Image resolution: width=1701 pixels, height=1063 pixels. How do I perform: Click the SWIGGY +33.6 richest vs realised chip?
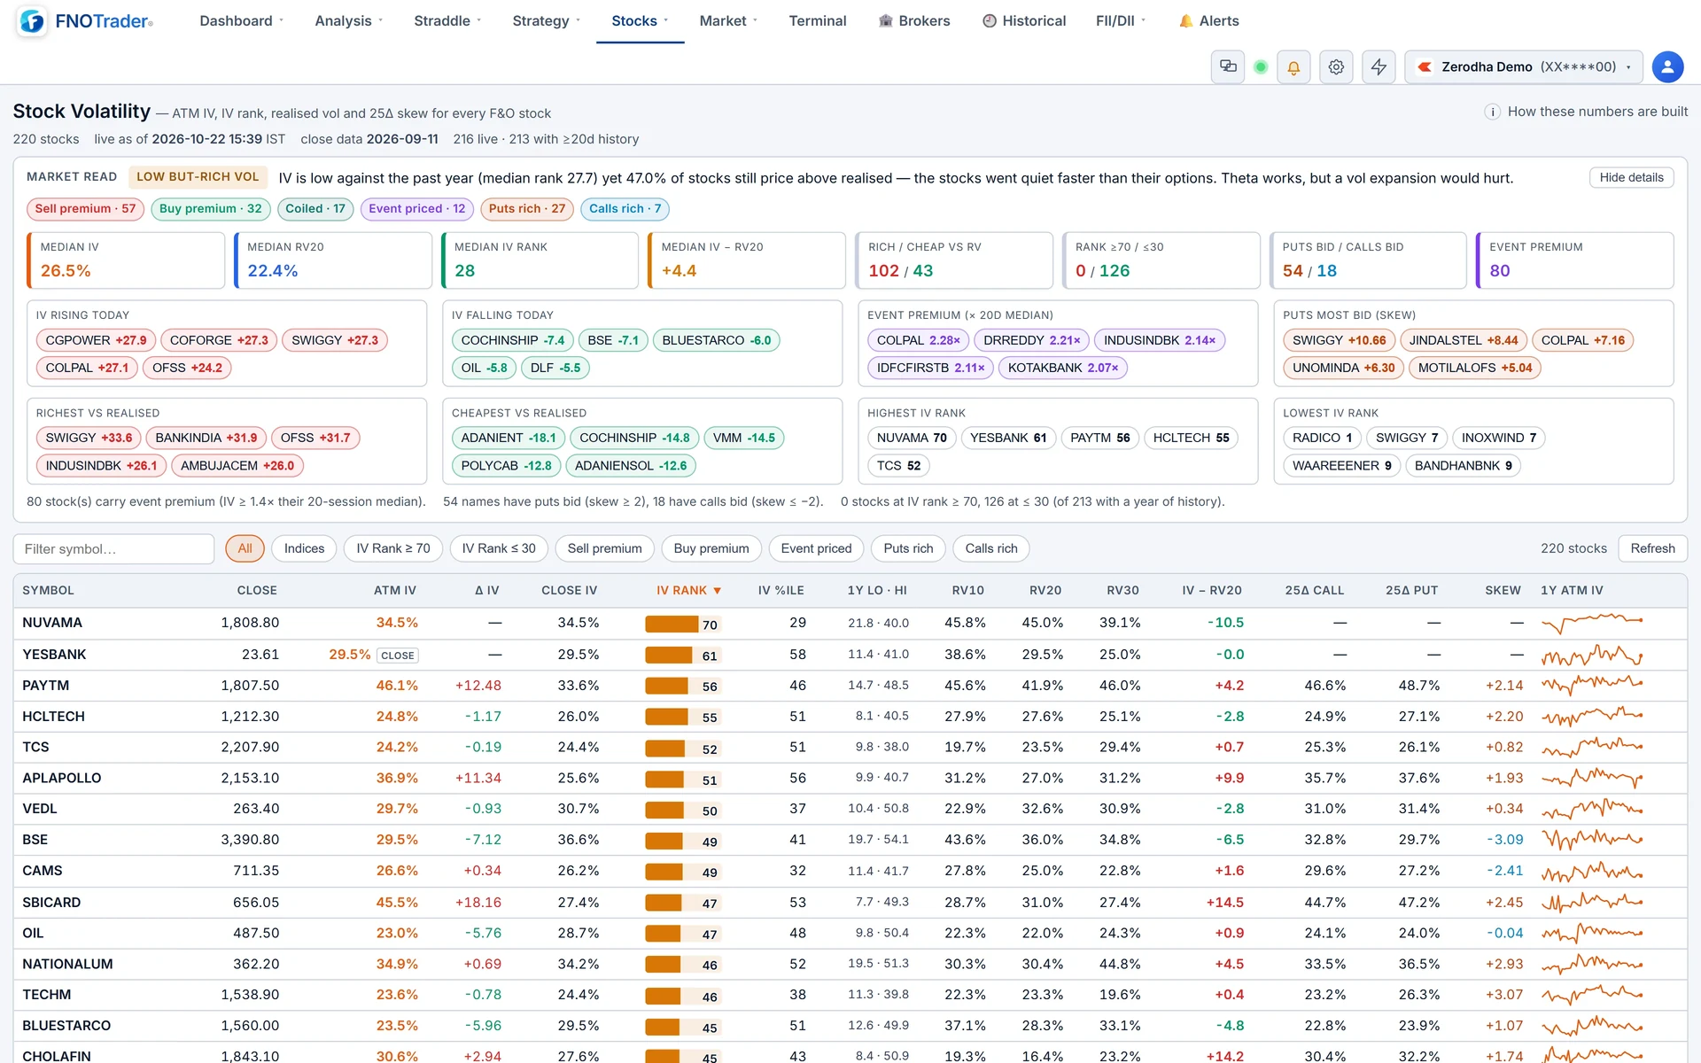coord(89,438)
